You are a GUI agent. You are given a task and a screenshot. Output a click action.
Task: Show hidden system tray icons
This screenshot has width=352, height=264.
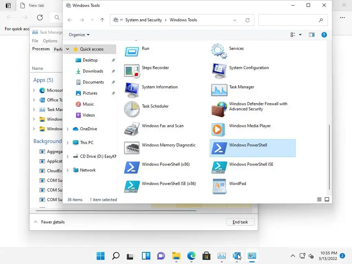(x=293, y=256)
